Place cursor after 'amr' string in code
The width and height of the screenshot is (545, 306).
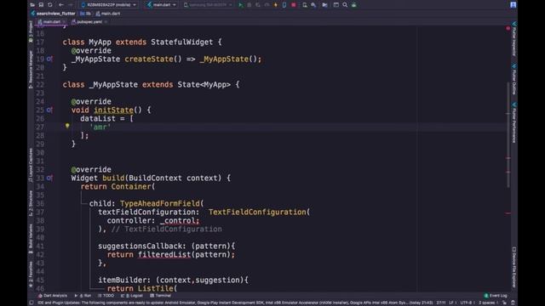112,127
